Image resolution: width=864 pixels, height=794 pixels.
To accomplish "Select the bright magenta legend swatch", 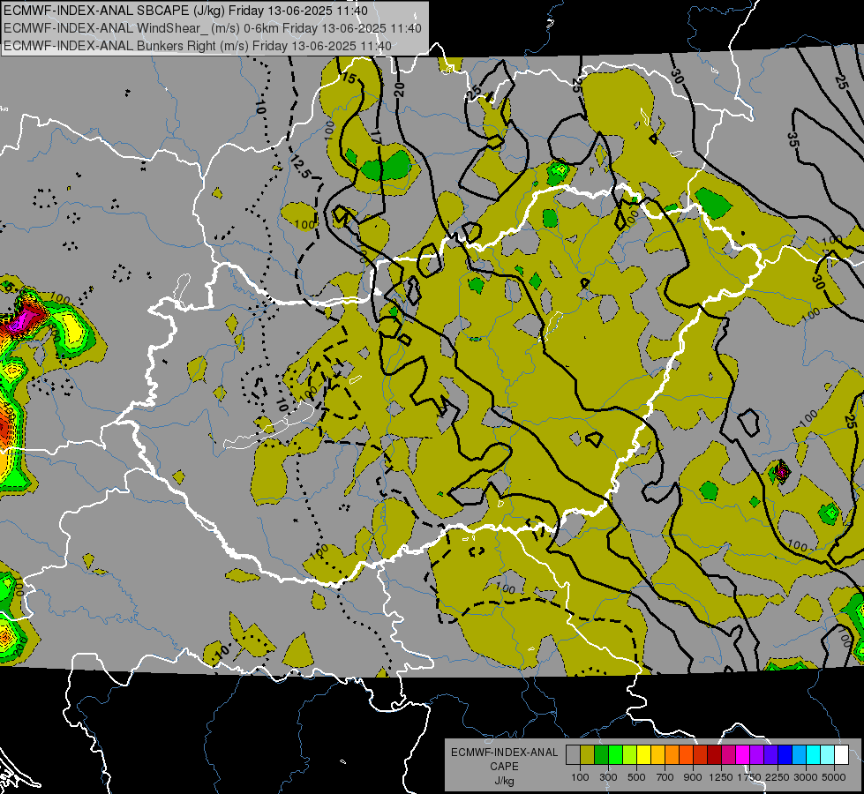I will (743, 755).
